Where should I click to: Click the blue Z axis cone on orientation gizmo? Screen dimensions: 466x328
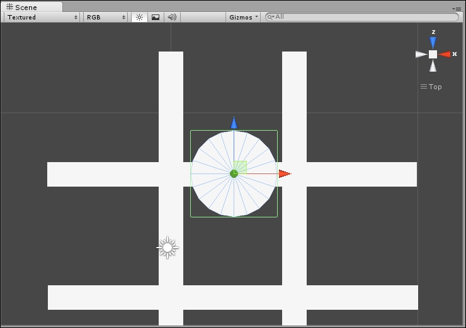click(433, 43)
